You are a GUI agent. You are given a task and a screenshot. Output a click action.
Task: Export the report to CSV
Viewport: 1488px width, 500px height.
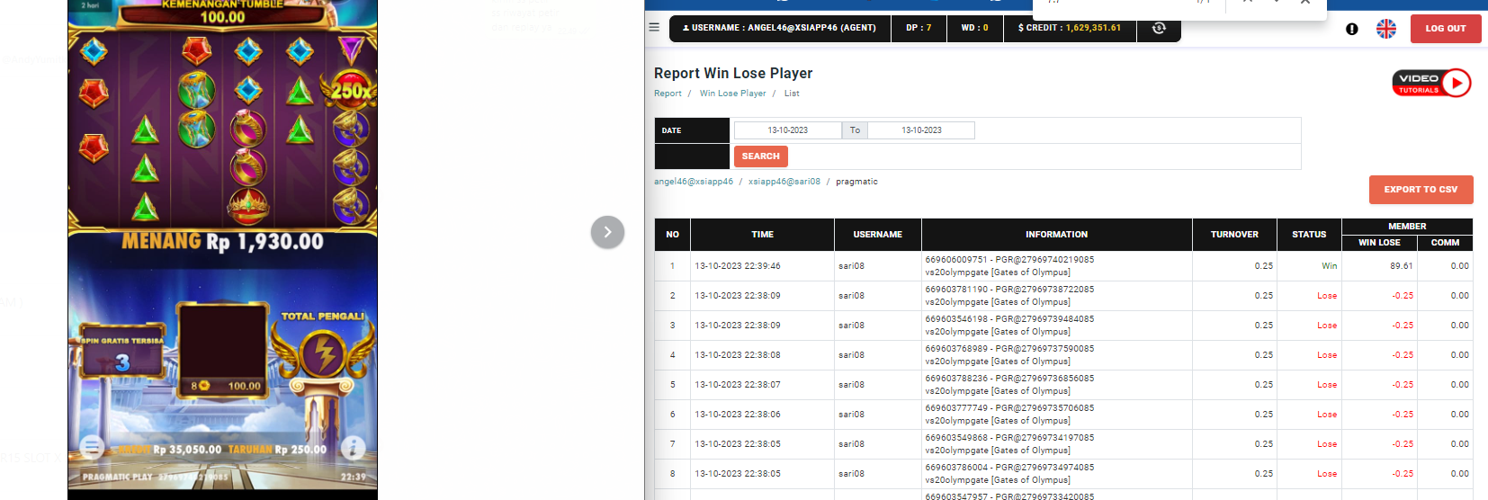(x=1421, y=190)
